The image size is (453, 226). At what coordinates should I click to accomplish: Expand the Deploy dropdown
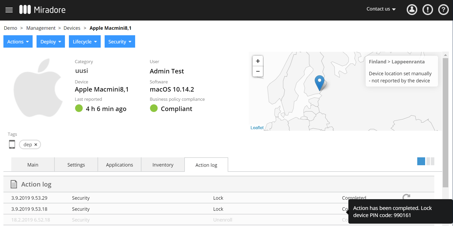(x=51, y=42)
